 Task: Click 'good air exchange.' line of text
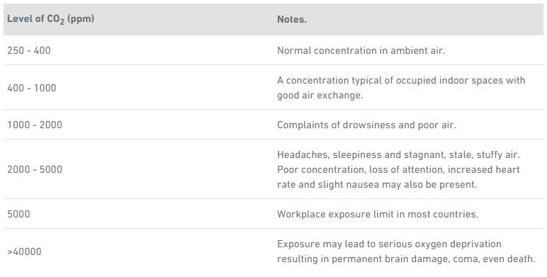[320, 95]
